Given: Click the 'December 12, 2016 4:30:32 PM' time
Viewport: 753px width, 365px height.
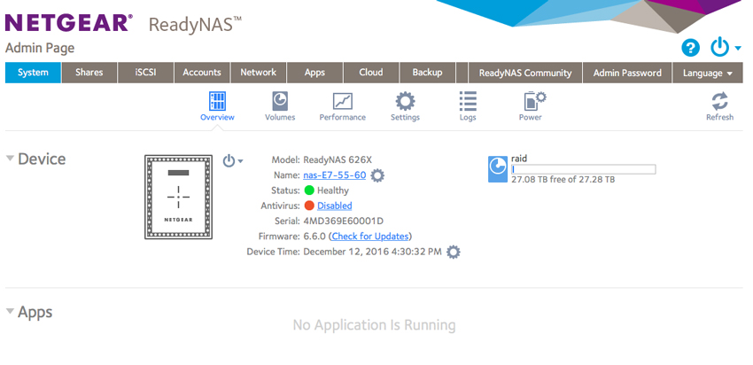Looking at the screenshot, I should point(372,252).
